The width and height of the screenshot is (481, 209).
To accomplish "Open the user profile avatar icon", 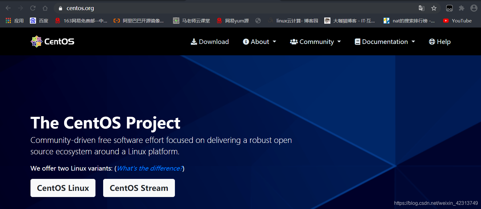I will coord(474,8).
